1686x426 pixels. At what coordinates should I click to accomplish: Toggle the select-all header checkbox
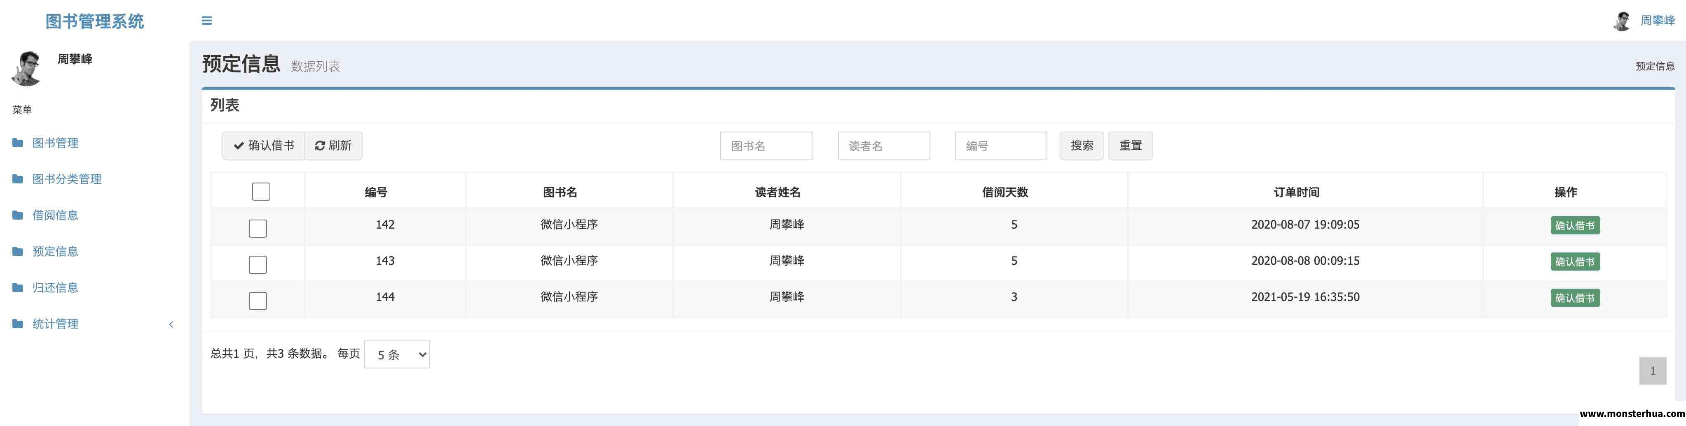tap(261, 192)
